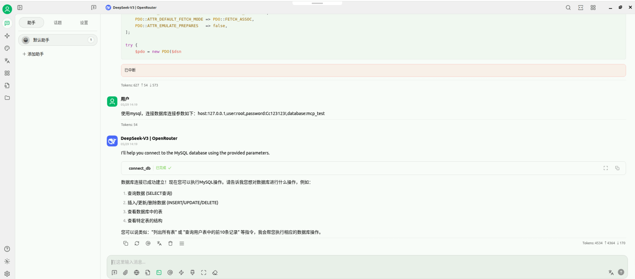635x279 pixels.
Task: Toggle the green MCP server icon
Action: click(x=159, y=273)
